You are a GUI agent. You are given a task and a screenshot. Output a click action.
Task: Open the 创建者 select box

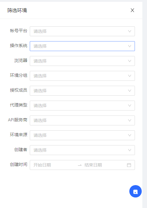82,150
